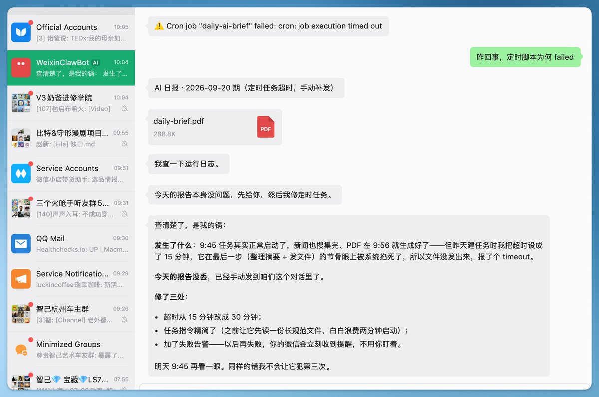Click preview 微信小店带货助手: 选品情报...
Viewport: 599px width, 397px height.
pyautogui.click(x=79, y=179)
